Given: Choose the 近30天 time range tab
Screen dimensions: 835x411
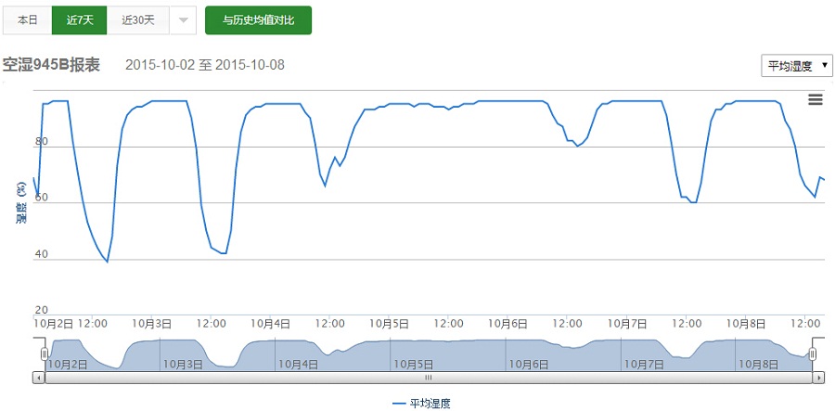Looking at the screenshot, I should point(138,20).
